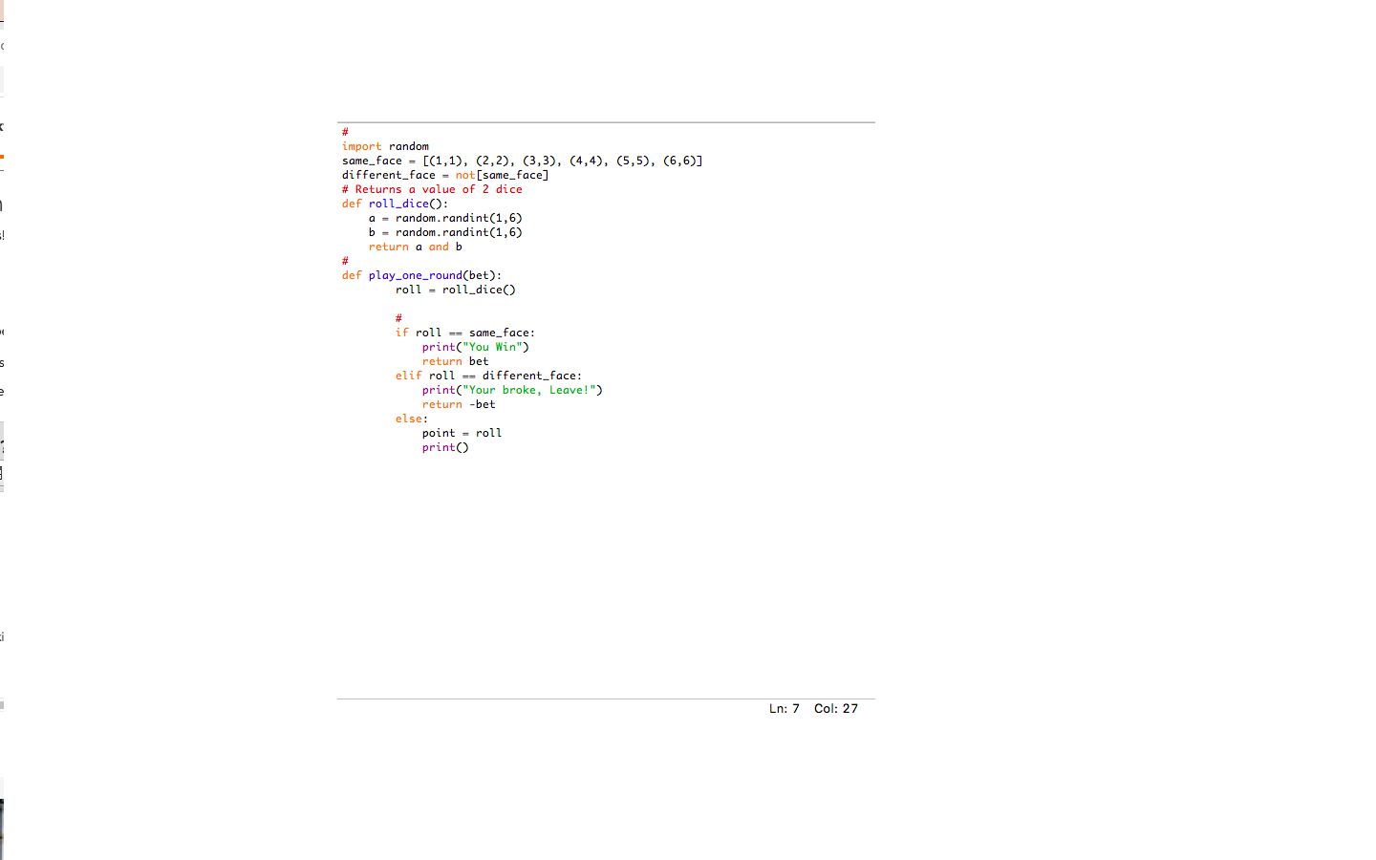The height and width of the screenshot is (860, 1376).
Task: Click the string "You Win"
Action: click(494, 346)
